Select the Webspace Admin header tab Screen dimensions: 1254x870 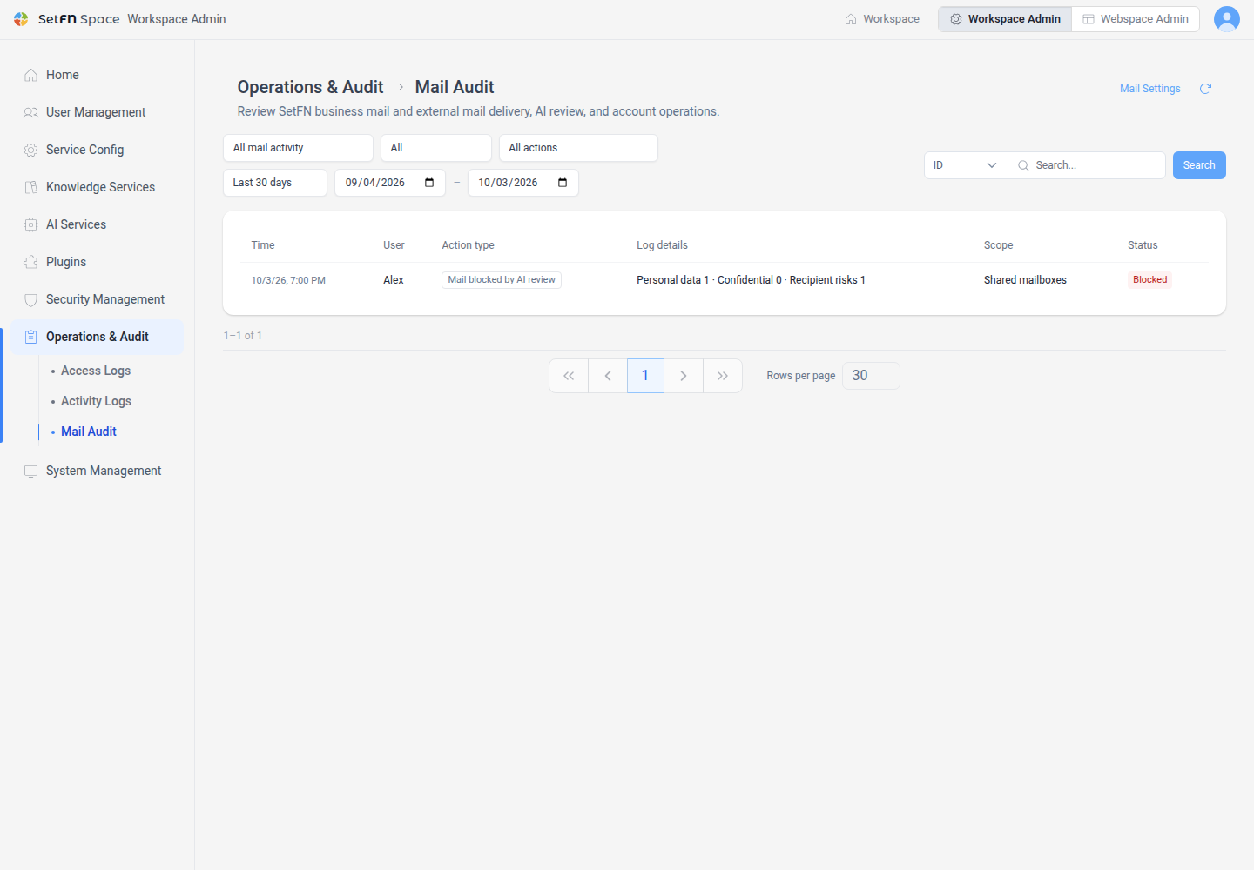point(1136,19)
